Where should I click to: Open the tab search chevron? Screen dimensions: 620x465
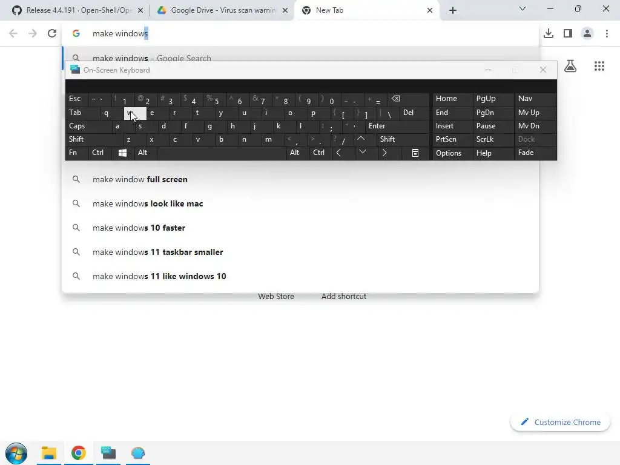click(x=523, y=8)
